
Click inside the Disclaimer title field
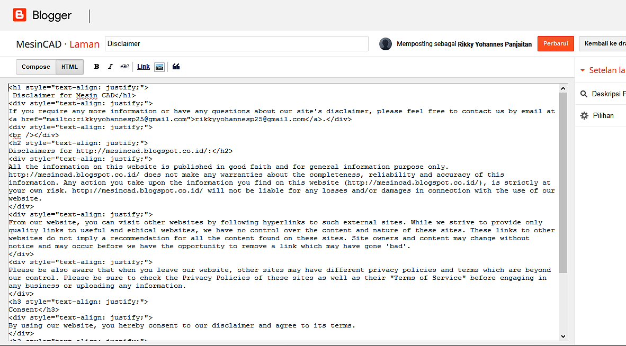point(236,44)
